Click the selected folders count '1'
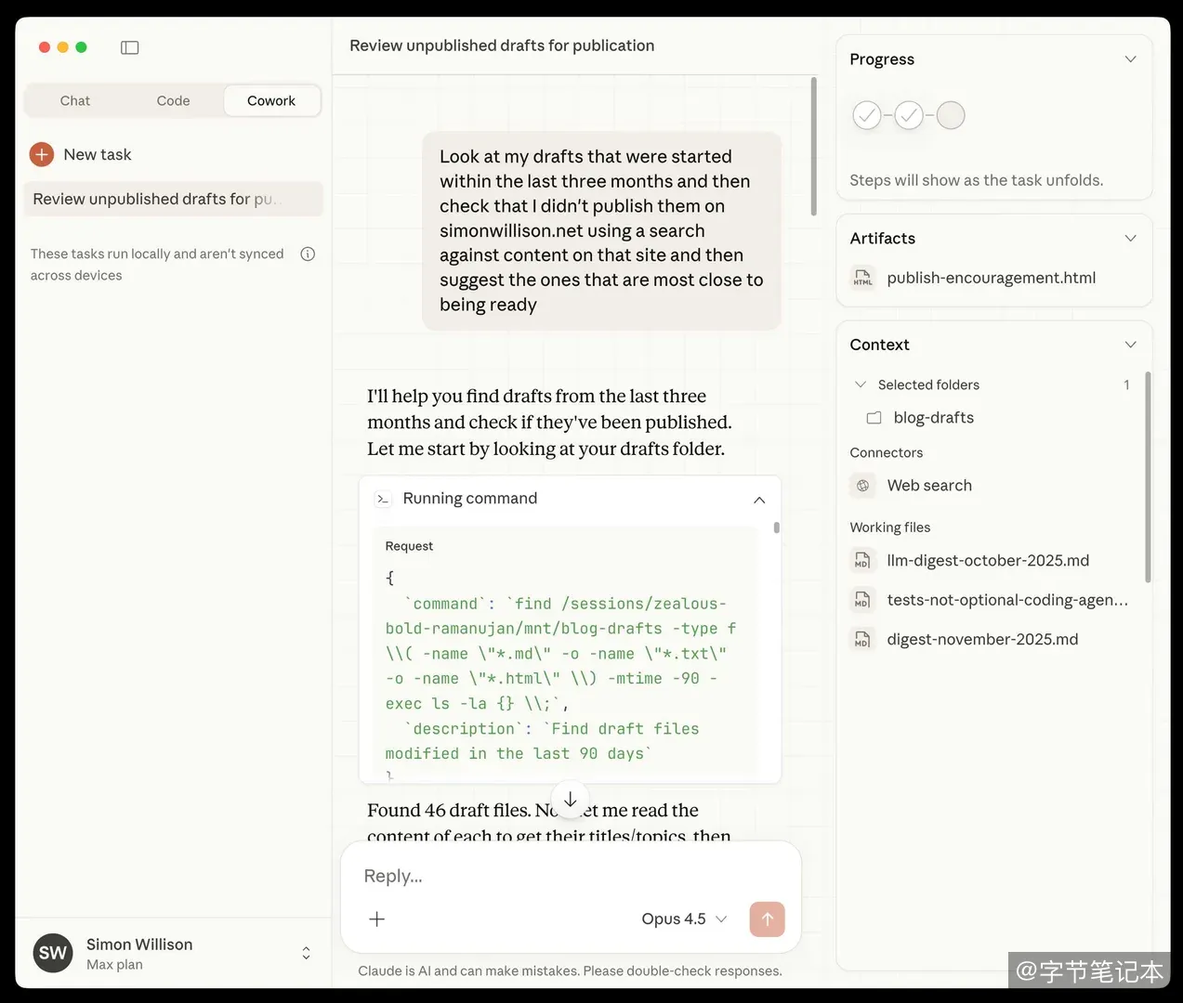This screenshot has width=1183, height=1003. point(1126,384)
